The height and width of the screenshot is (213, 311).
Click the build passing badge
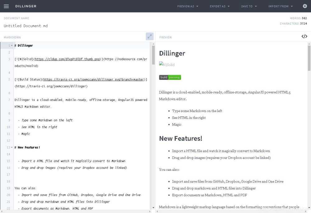[170, 77]
